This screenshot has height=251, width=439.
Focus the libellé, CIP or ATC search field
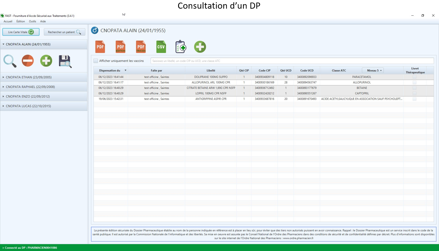pos(292,61)
